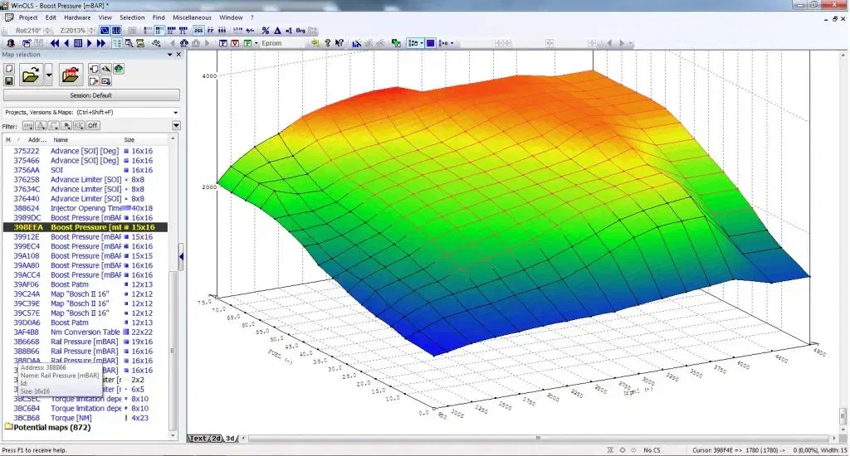Click the delta difference triangle icon
The height and width of the screenshot is (456, 850).
click(276, 31)
